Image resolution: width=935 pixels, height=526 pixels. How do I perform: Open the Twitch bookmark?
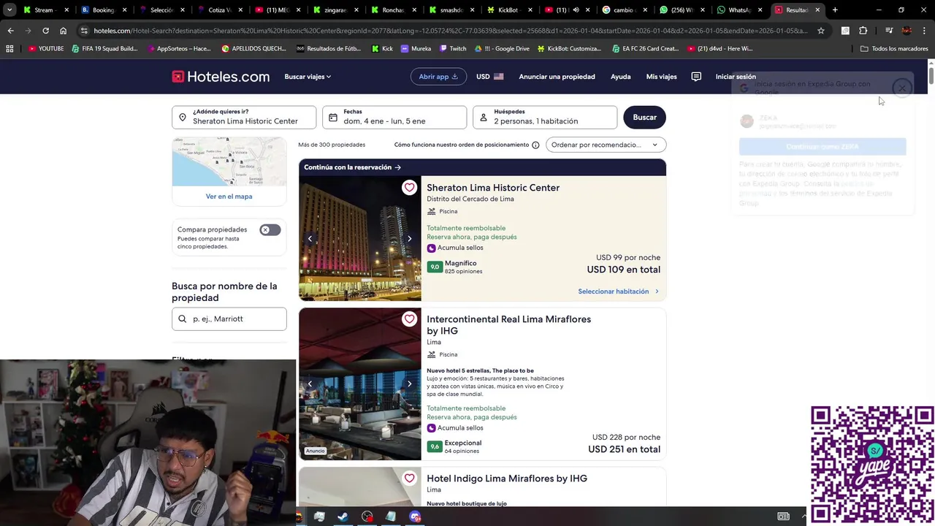click(x=453, y=48)
